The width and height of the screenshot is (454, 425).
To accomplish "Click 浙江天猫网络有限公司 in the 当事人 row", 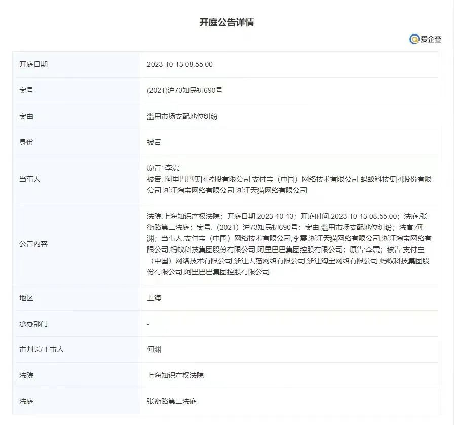I will pyautogui.click(x=272, y=190).
